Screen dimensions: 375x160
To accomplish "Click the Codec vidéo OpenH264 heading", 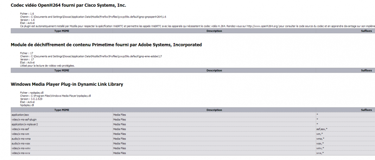I will [68, 6].
